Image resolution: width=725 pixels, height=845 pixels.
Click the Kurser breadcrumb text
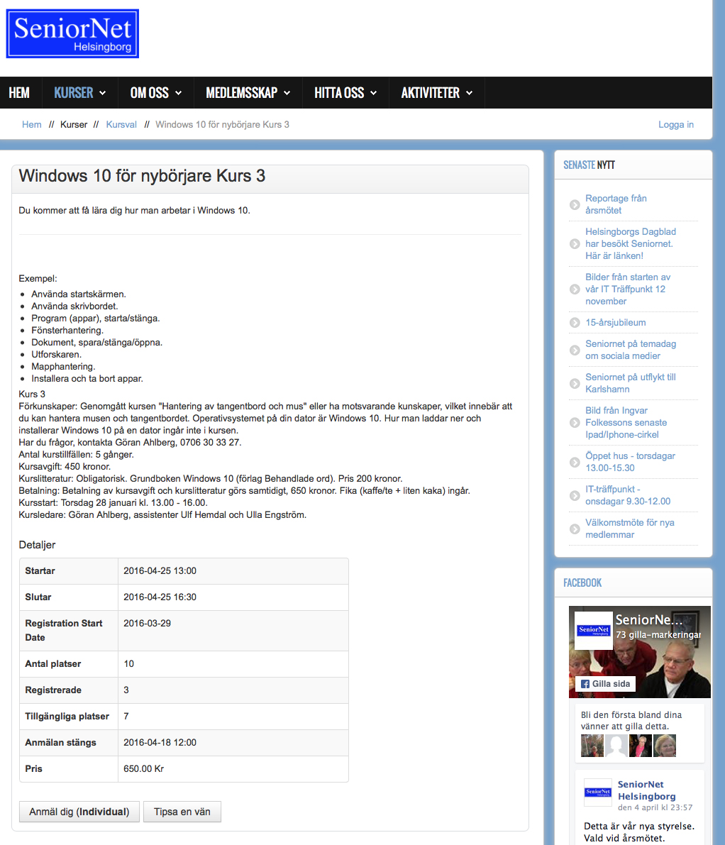[x=74, y=124]
